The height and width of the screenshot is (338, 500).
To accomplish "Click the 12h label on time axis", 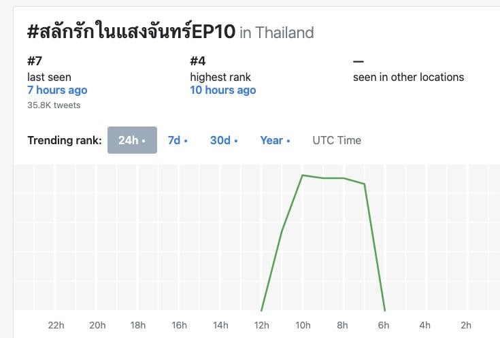I will (x=261, y=325).
